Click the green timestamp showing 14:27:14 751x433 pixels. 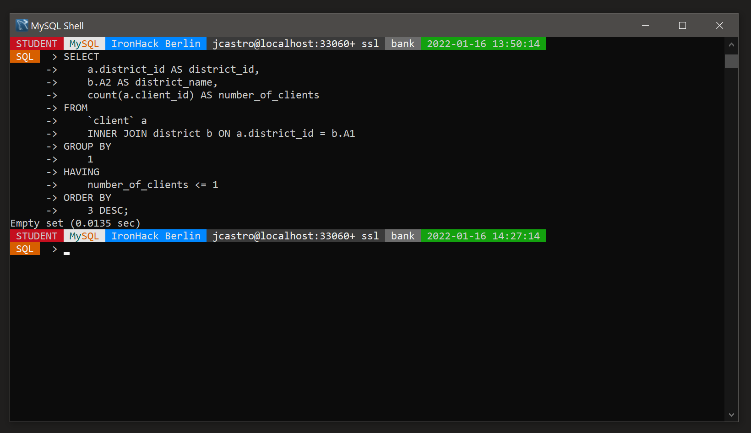(483, 236)
